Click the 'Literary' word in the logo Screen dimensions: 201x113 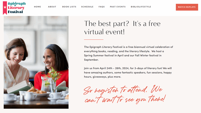click(16, 8)
